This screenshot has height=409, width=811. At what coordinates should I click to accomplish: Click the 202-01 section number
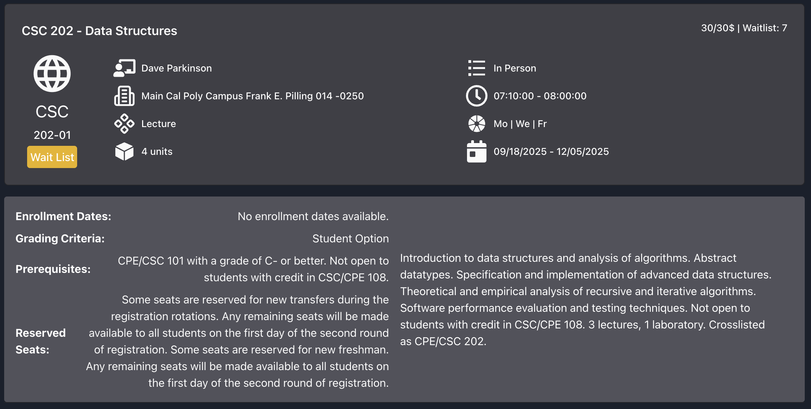pyautogui.click(x=52, y=135)
